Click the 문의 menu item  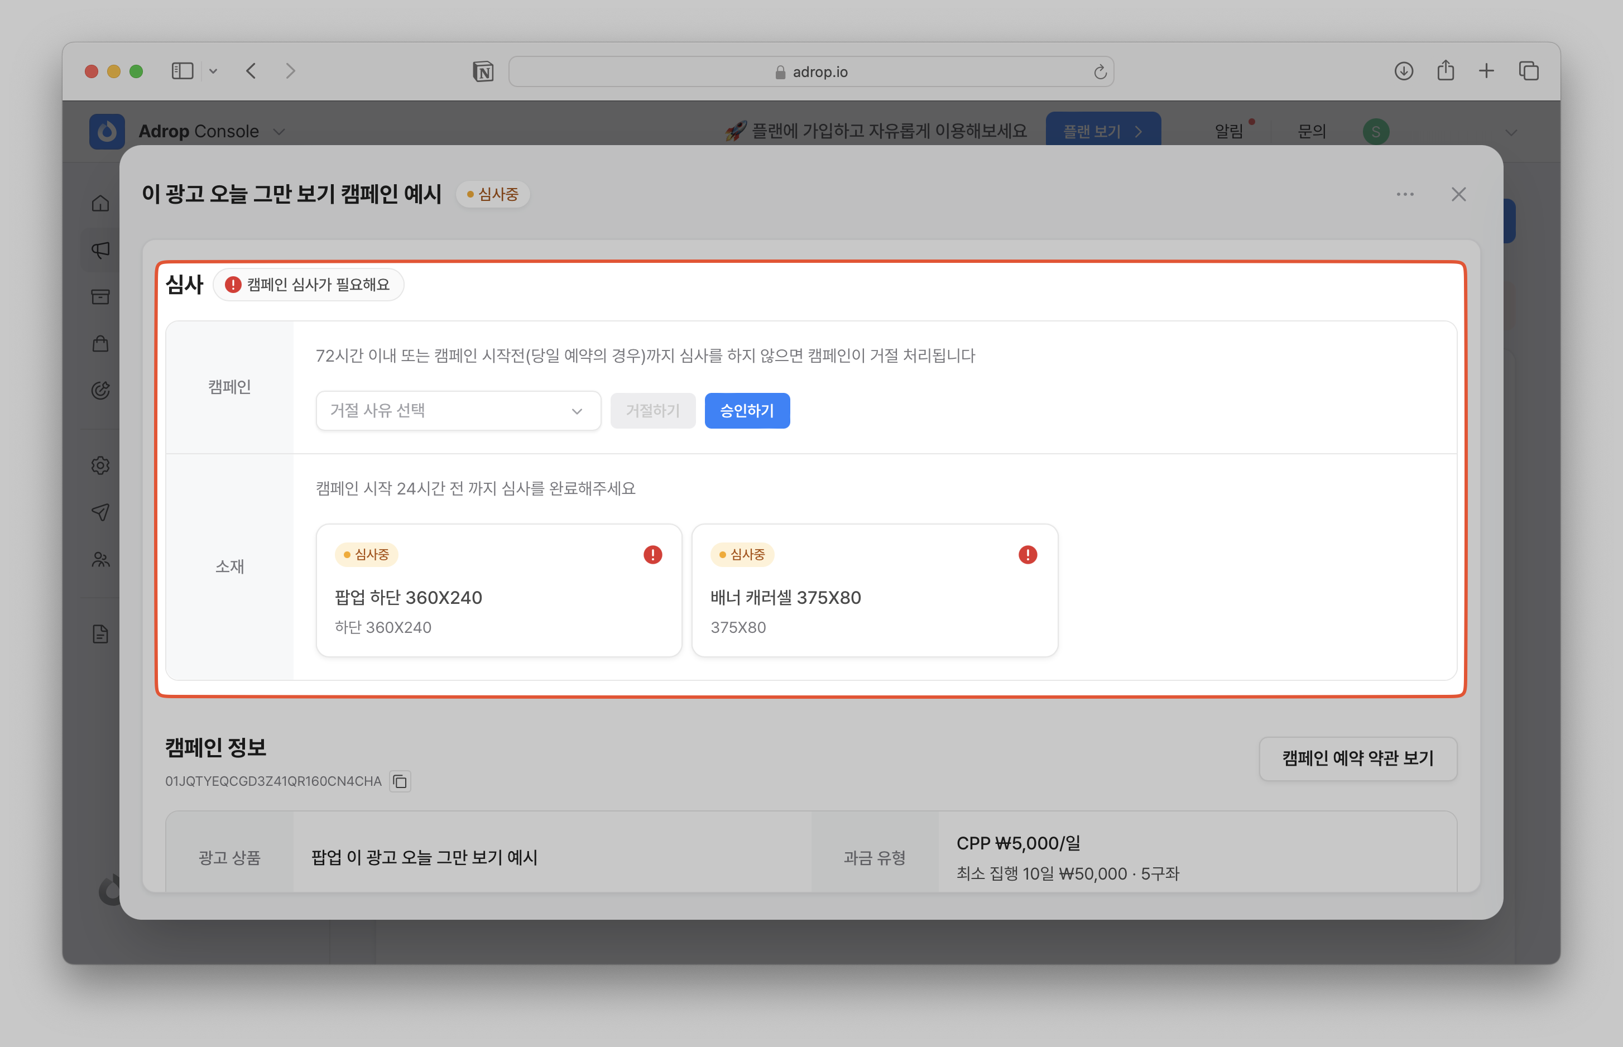pyautogui.click(x=1311, y=131)
